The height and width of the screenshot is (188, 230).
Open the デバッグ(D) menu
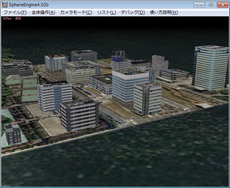point(132,12)
